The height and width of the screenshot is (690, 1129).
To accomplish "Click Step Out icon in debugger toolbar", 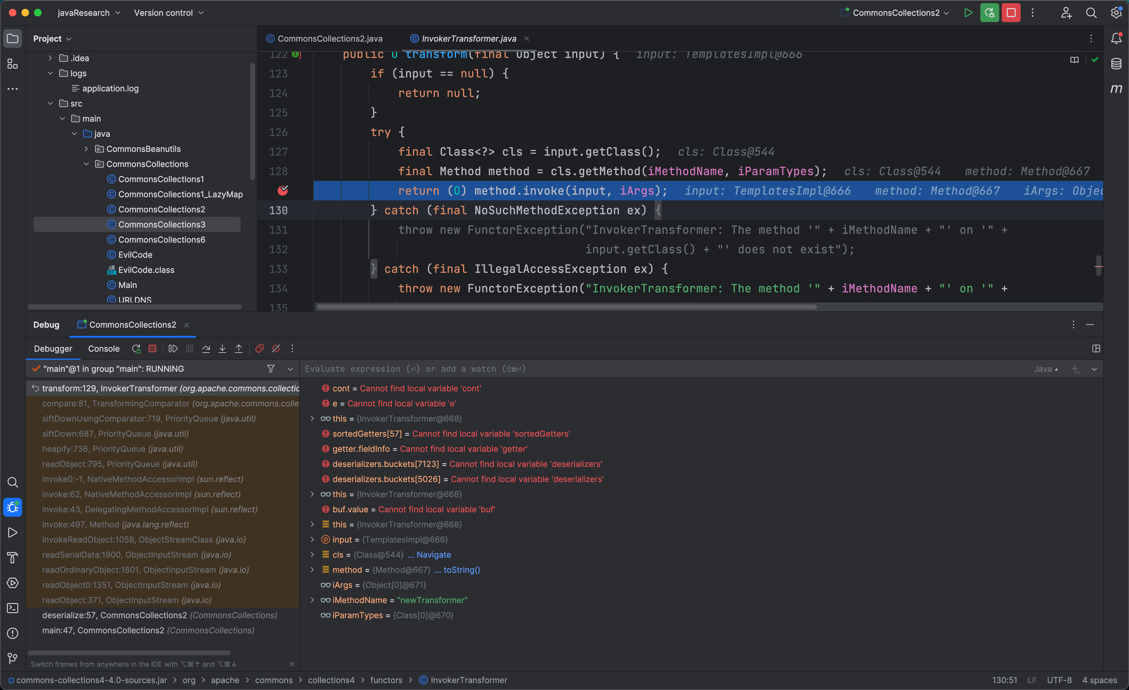I will 239,349.
